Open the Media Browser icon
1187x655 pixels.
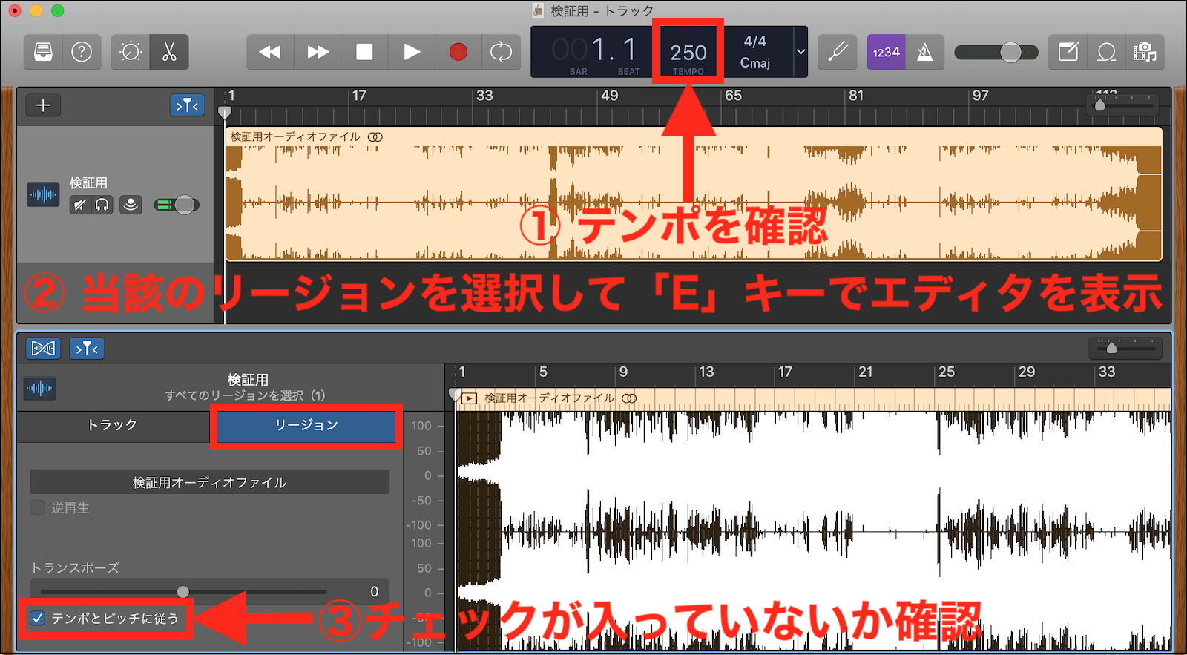(x=1145, y=52)
